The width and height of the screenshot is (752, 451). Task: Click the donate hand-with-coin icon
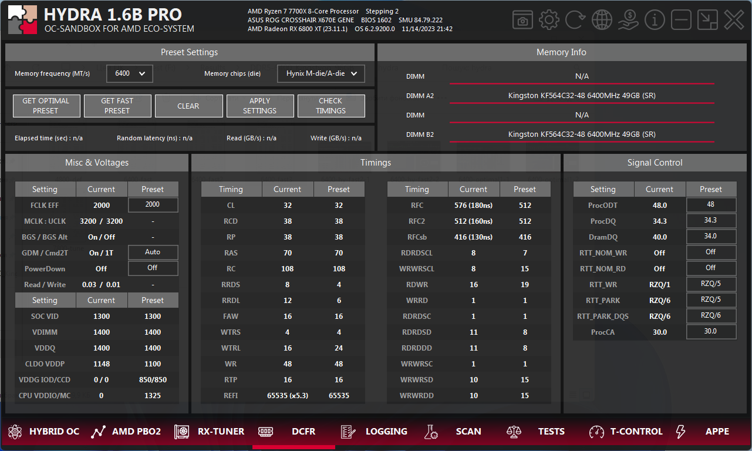[x=628, y=20]
